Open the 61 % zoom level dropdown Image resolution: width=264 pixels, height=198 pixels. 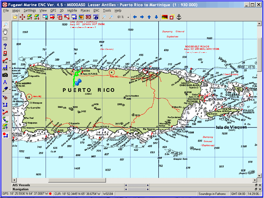tap(128, 17)
